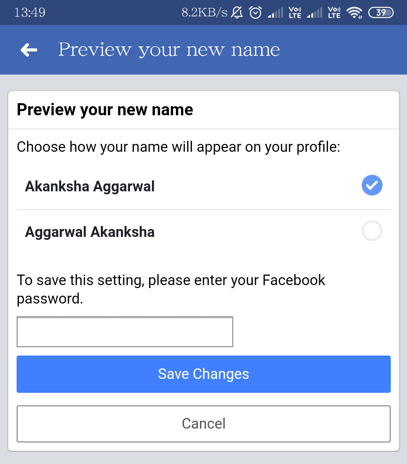Click the Save Changes button
Image resolution: width=407 pixels, height=464 pixels.
coord(203,374)
